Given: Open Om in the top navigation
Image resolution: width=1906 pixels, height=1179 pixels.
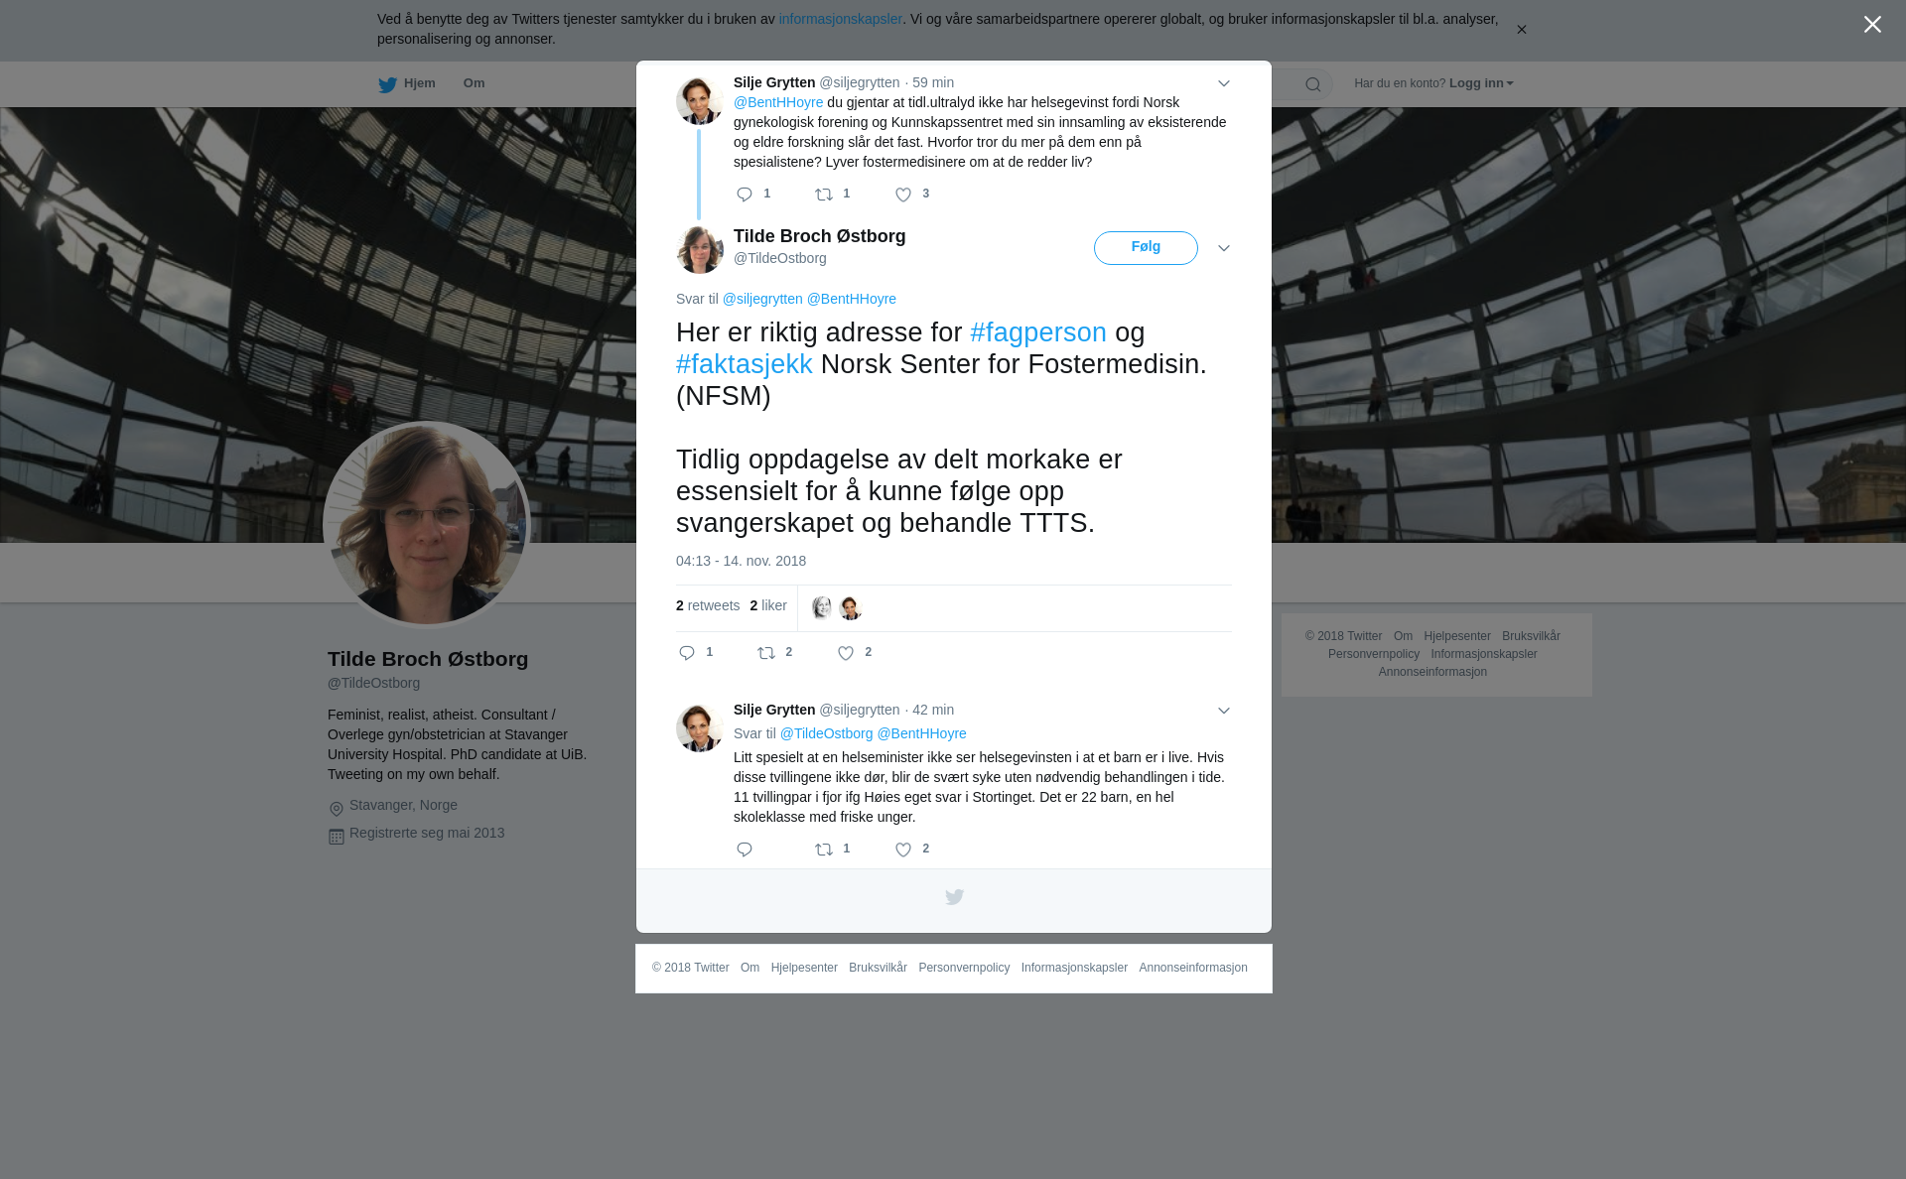Looking at the screenshot, I should 474,83.
